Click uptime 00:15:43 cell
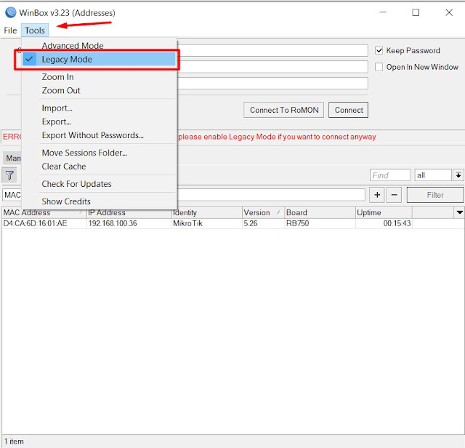The image size is (465, 448). pyautogui.click(x=384, y=223)
